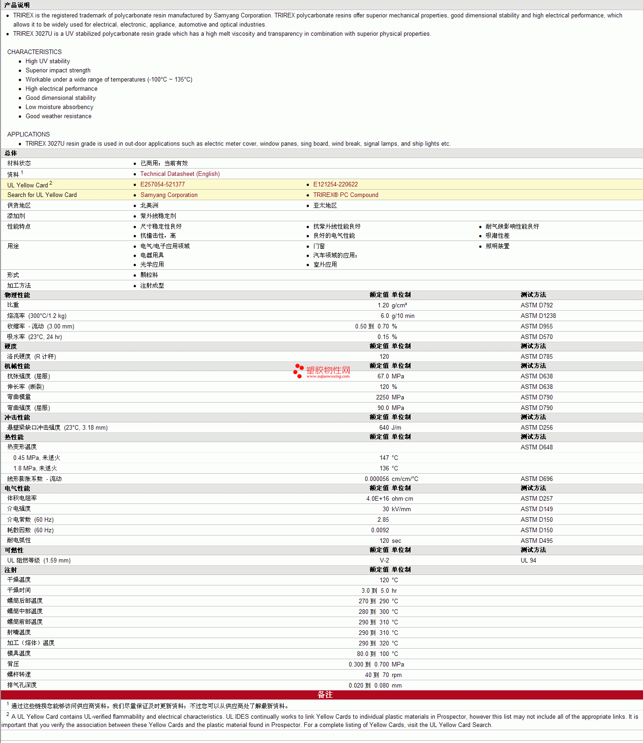The width and height of the screenshot is (643, 743).
Task: Click the 'Search for UL Yellow Card' label
Action: 42,195
